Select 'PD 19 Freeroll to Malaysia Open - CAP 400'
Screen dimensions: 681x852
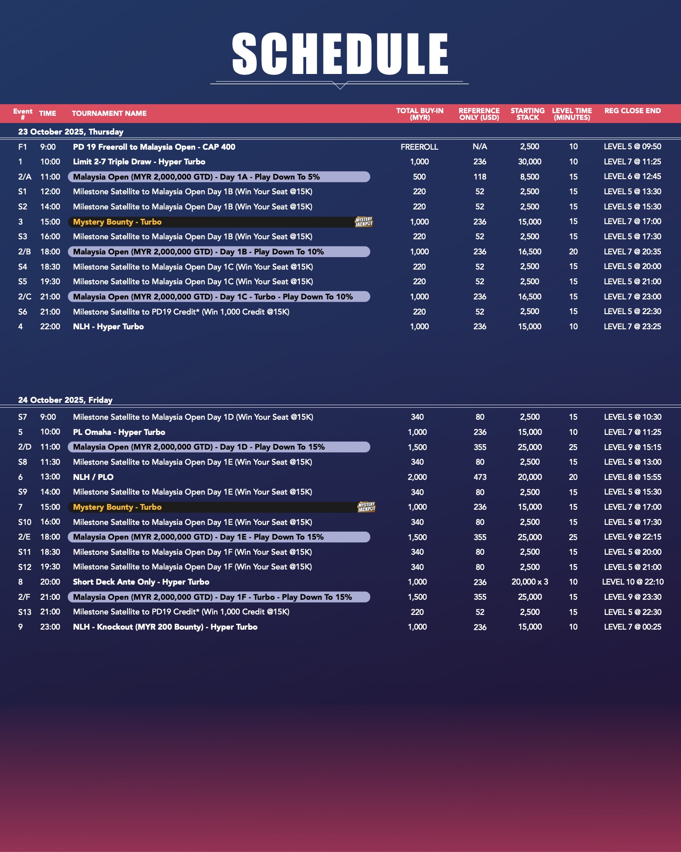pyautogui.click(x=154, y=147)
